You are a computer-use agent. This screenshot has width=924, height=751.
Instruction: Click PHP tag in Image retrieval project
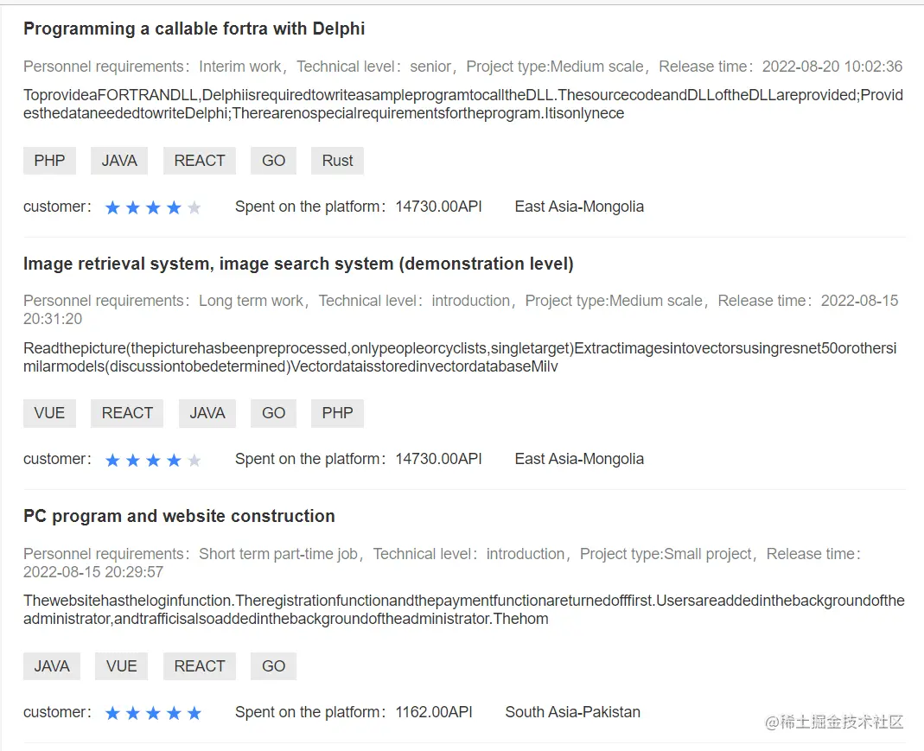pos(337,413)
